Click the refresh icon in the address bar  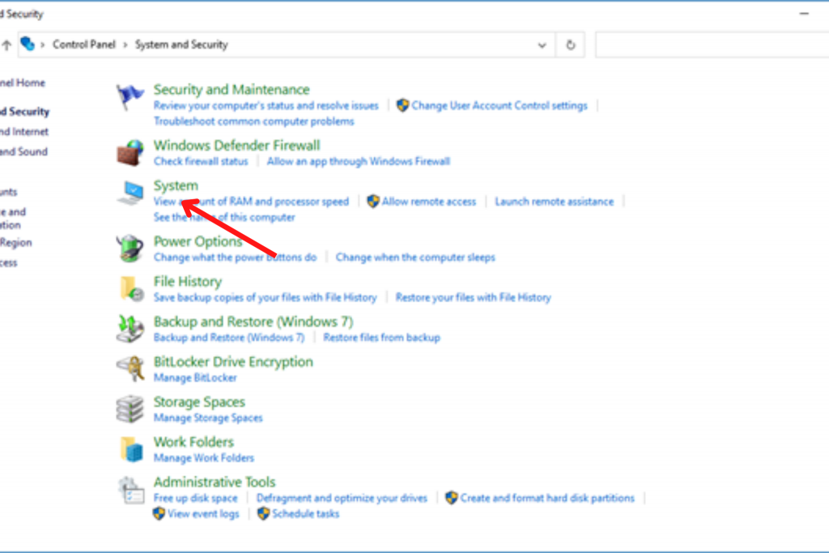click(570, 45)
